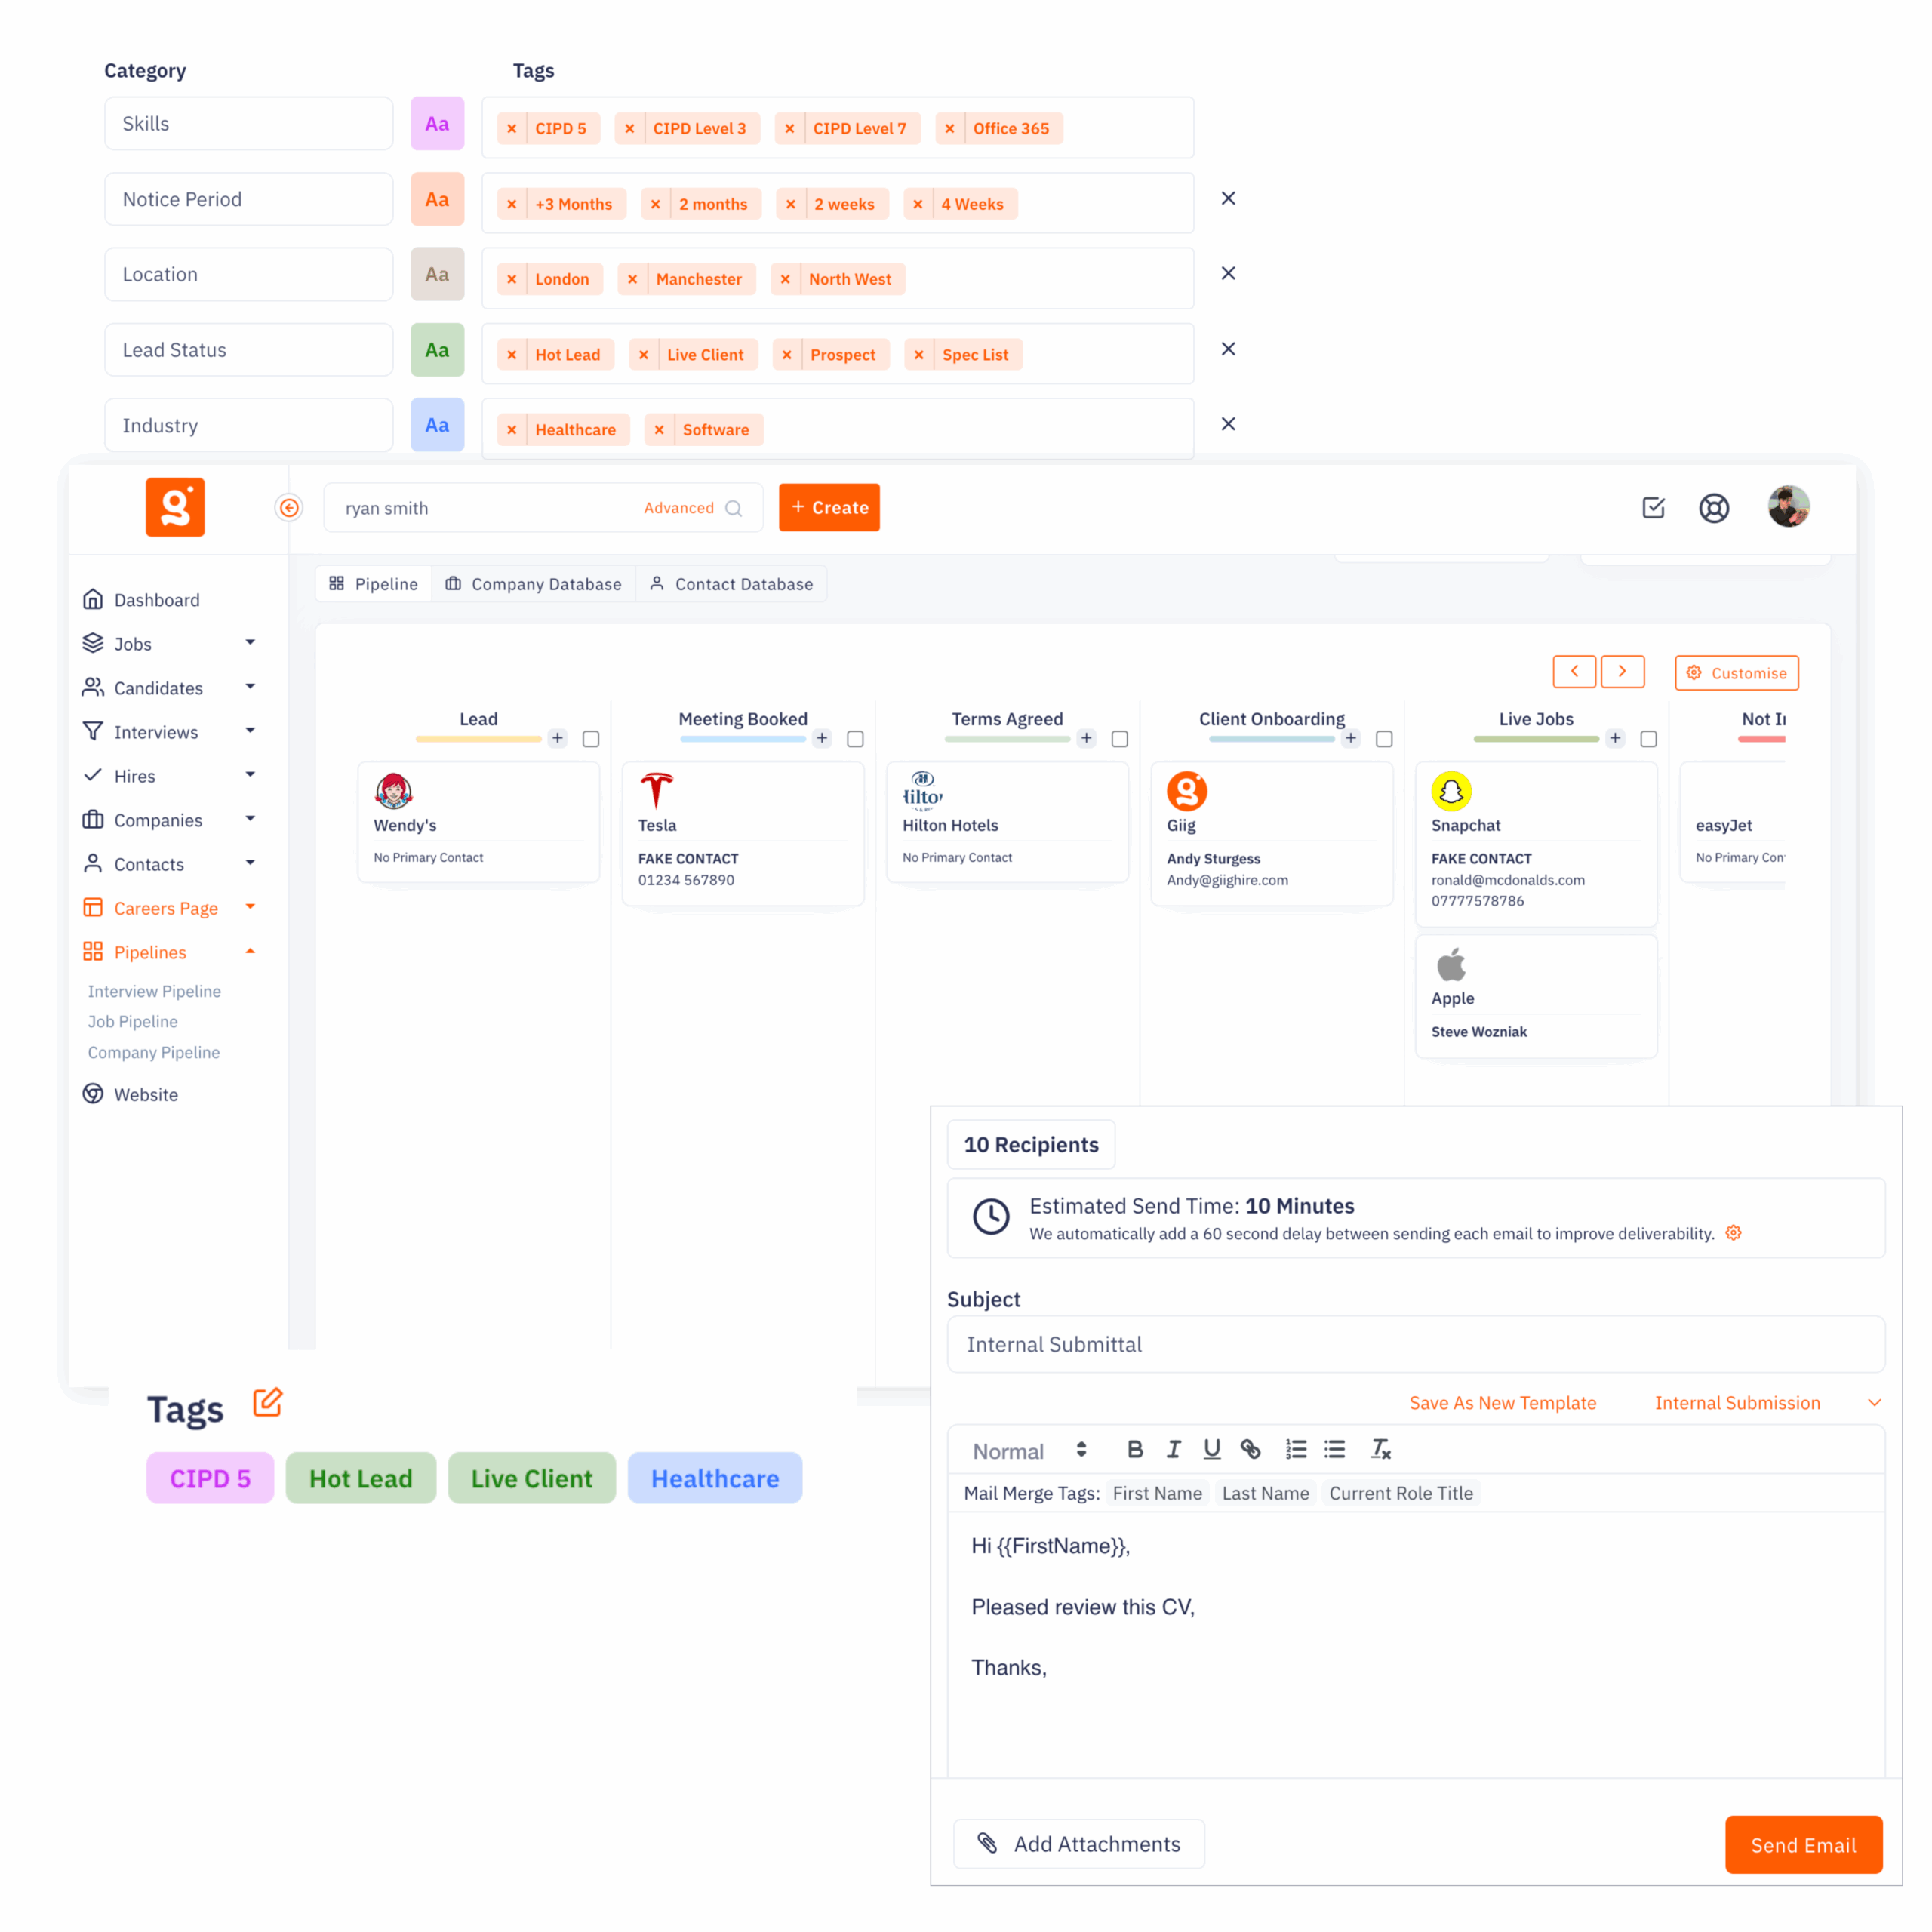The width and height of the screenshot is (1932, 1932).
Task: Check the Meeting Booked column checkbox
Action: 855,738
